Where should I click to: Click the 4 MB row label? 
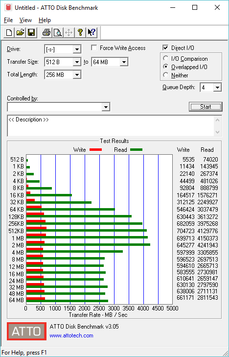(x=18, y=253)
